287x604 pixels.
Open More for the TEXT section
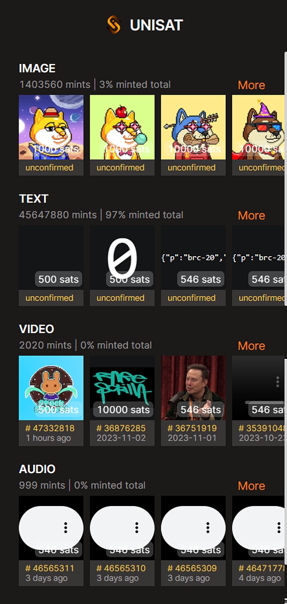tap(251, 216)
